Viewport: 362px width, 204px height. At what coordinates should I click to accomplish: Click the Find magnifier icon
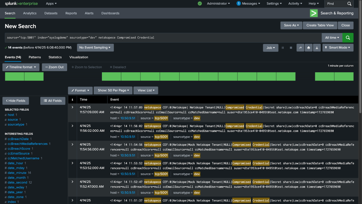point(349,4)
